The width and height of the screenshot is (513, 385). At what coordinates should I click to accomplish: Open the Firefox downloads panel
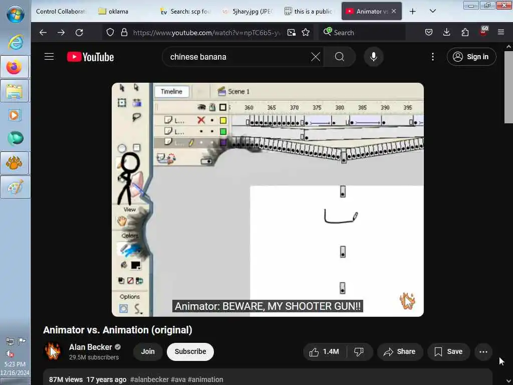coord(446,33)
